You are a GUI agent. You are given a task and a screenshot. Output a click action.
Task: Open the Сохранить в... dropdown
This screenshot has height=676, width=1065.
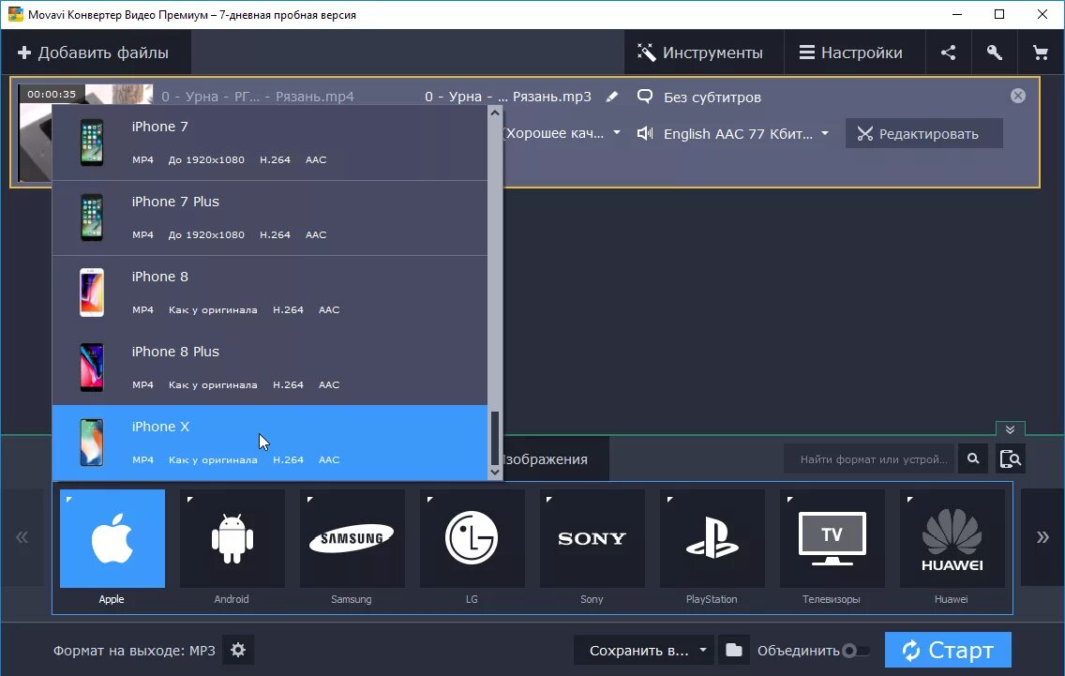pos(645,650)
